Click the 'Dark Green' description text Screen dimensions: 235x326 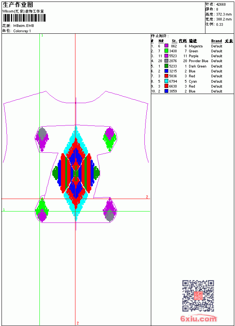pyautogui.click(x=197, y=66)
